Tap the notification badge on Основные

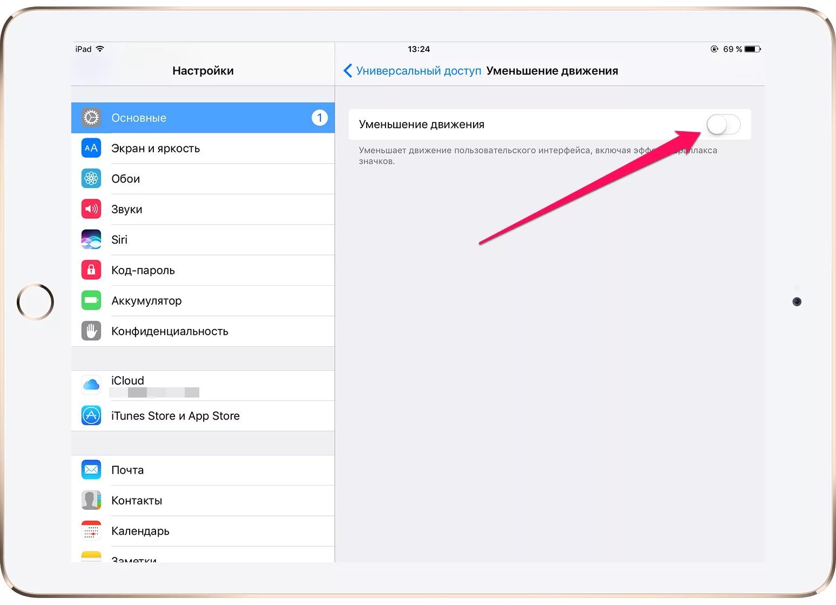click(320, 118)
